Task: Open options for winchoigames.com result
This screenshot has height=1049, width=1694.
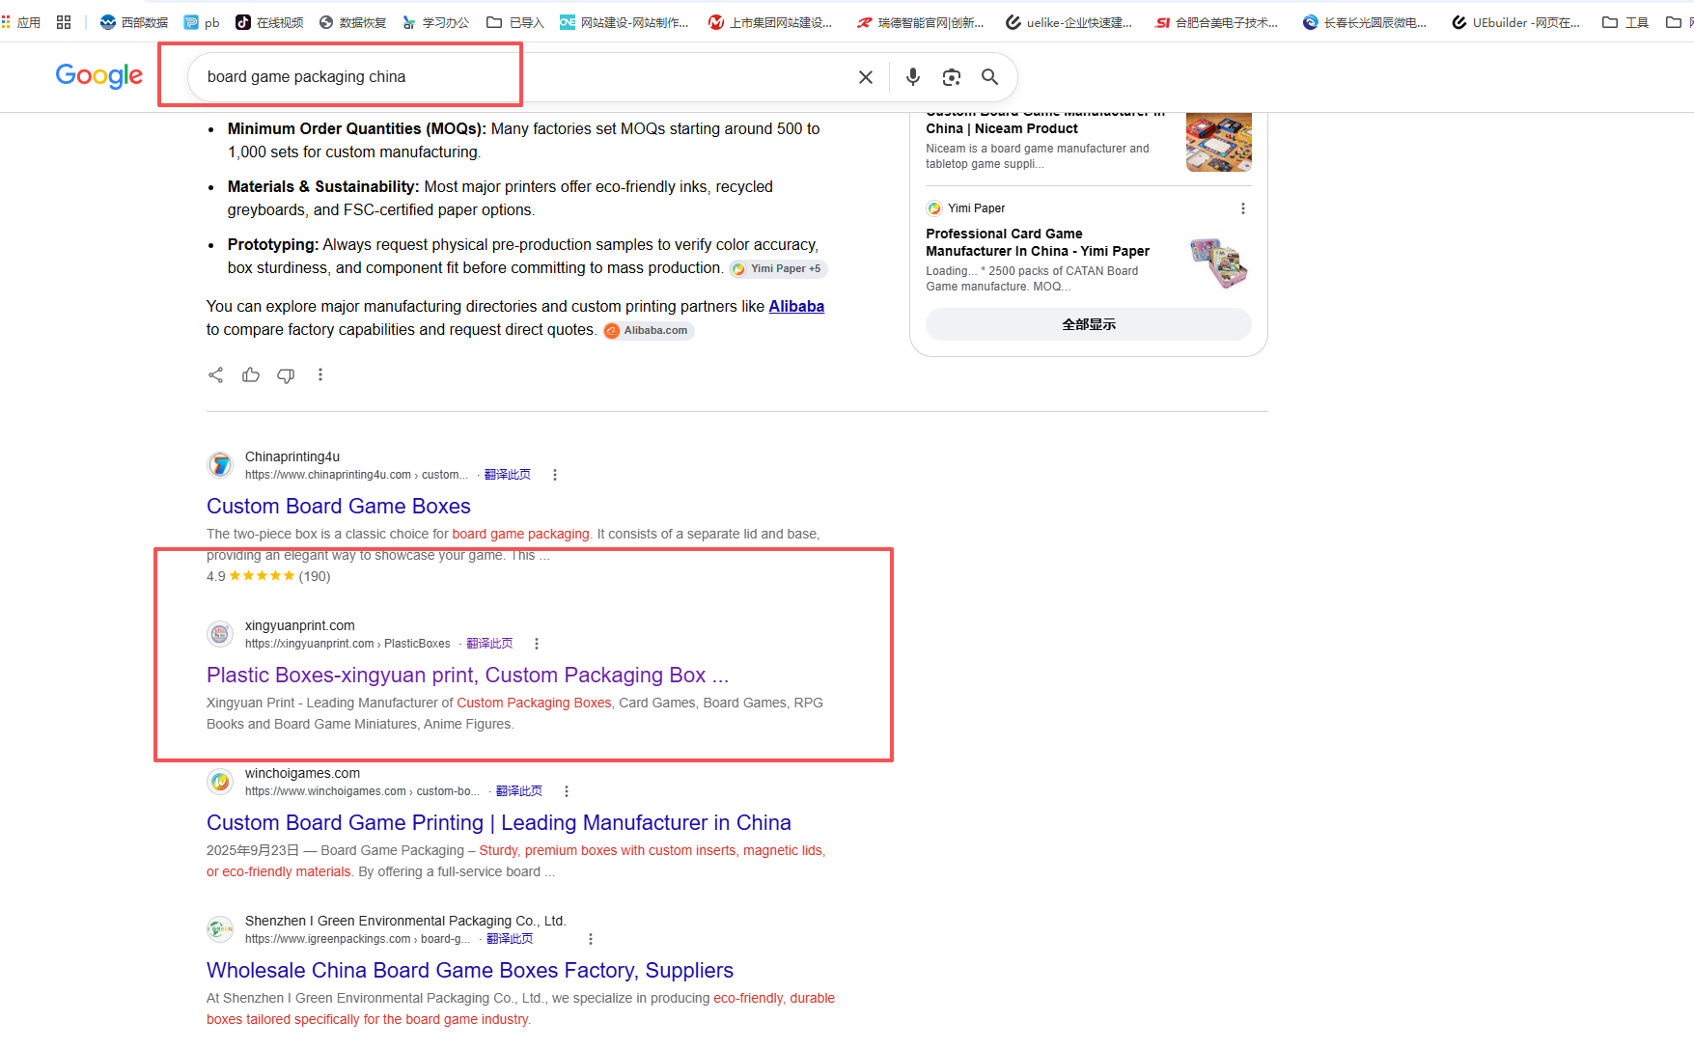Action: pos(567,791)
